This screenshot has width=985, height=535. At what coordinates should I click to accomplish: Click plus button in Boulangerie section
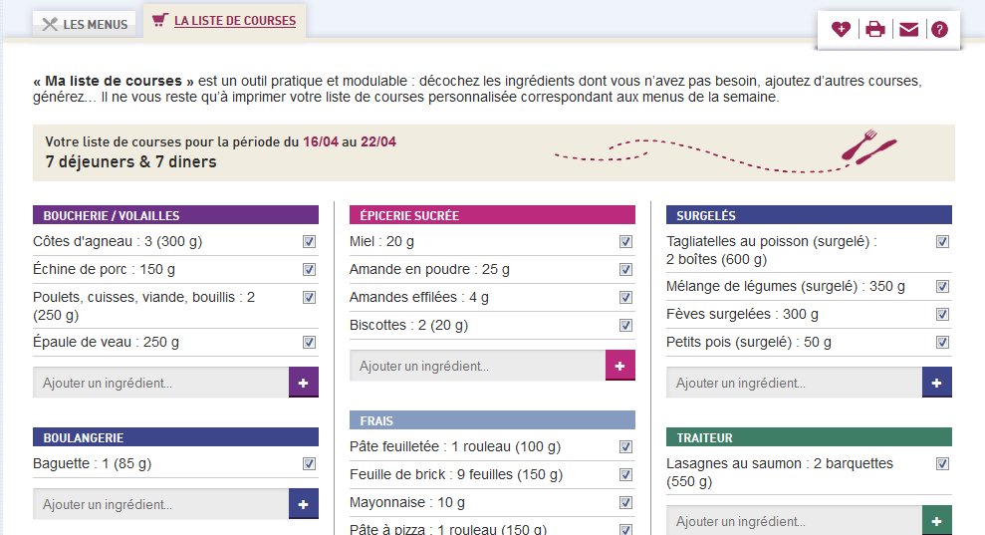[x=304, y=504]
